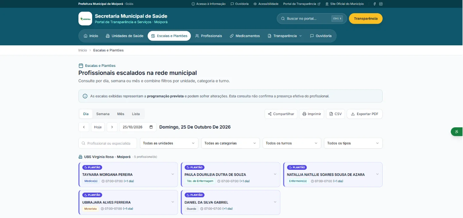The height and width of the screenshot is (218, 463).
Task: Click the green accessibility floating icon
Action: (457, 132)
